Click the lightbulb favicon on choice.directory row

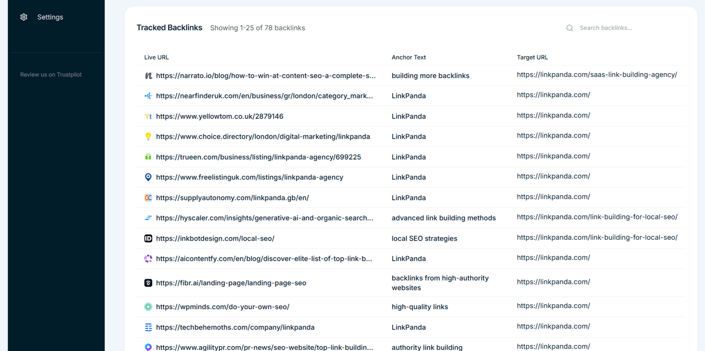click(x=148, y=136)
